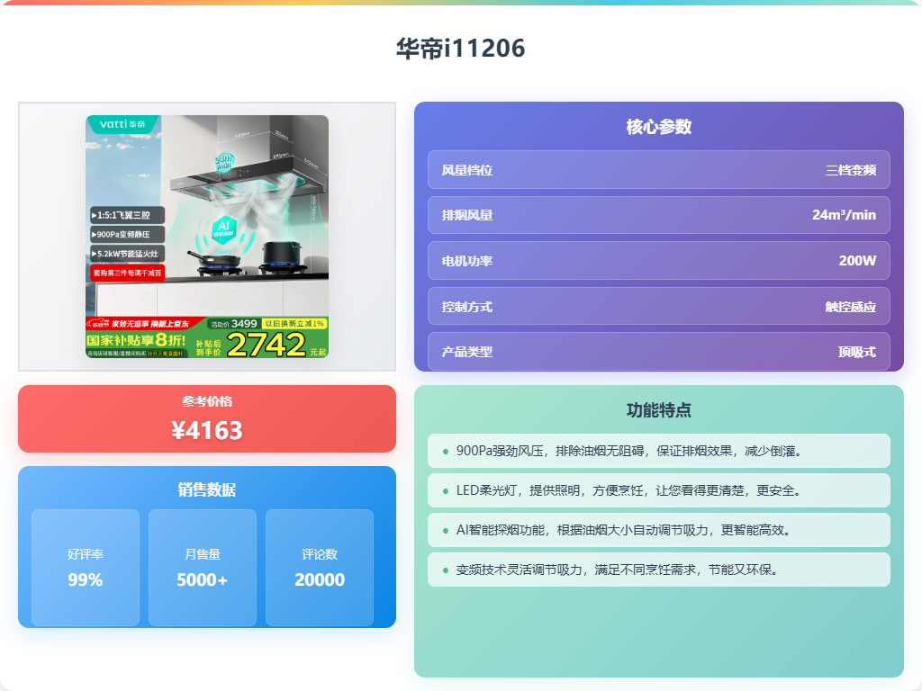Click the LED柔光灯 feature item

coord(658,490)
